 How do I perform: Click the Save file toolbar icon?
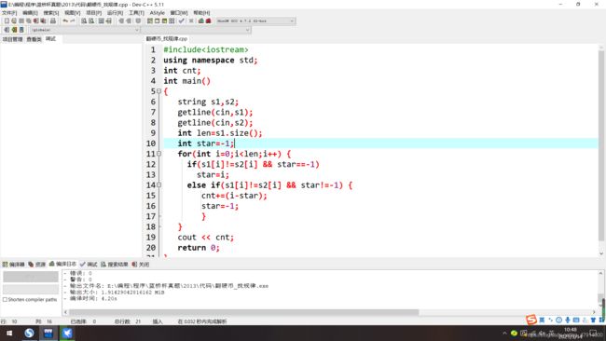coord(21,20)
